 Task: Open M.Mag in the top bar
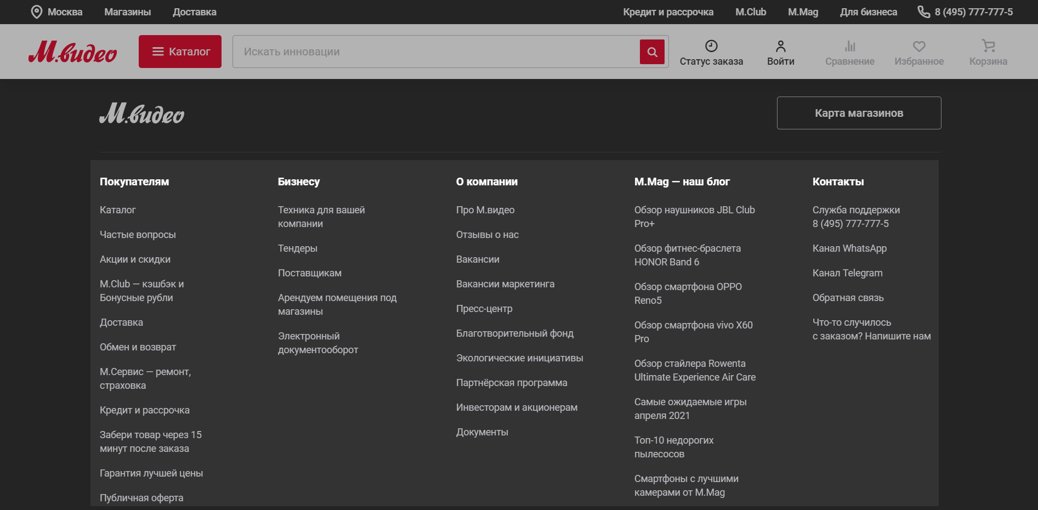pos(803,12)
